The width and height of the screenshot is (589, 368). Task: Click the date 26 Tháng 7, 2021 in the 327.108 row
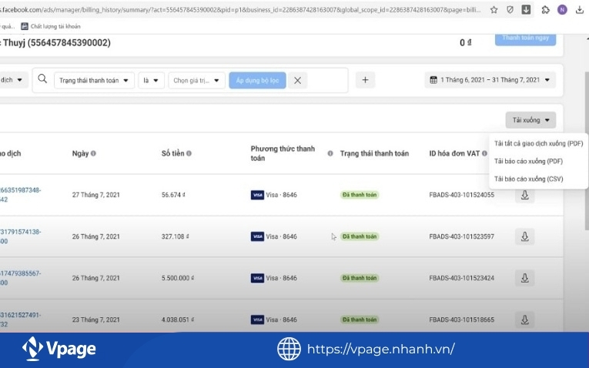pyautogui.click(x=95, y=236)
